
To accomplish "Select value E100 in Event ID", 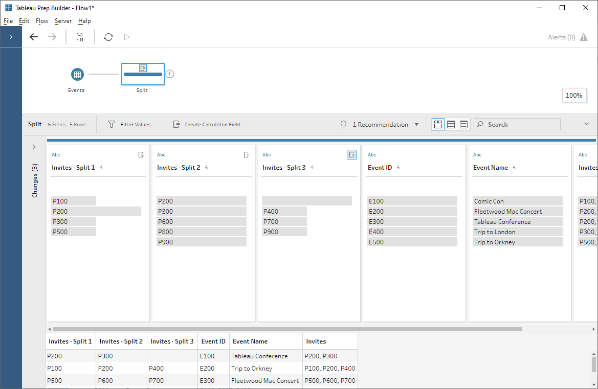I will pyautogui.click(x=412, y=201).
